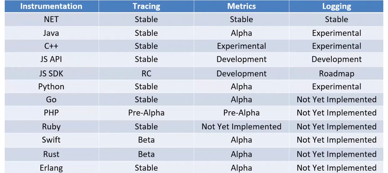This screenshot has width=388, height=173.
Task: Select the Experimental metrics cell for C++
Action: click(241, 46)
